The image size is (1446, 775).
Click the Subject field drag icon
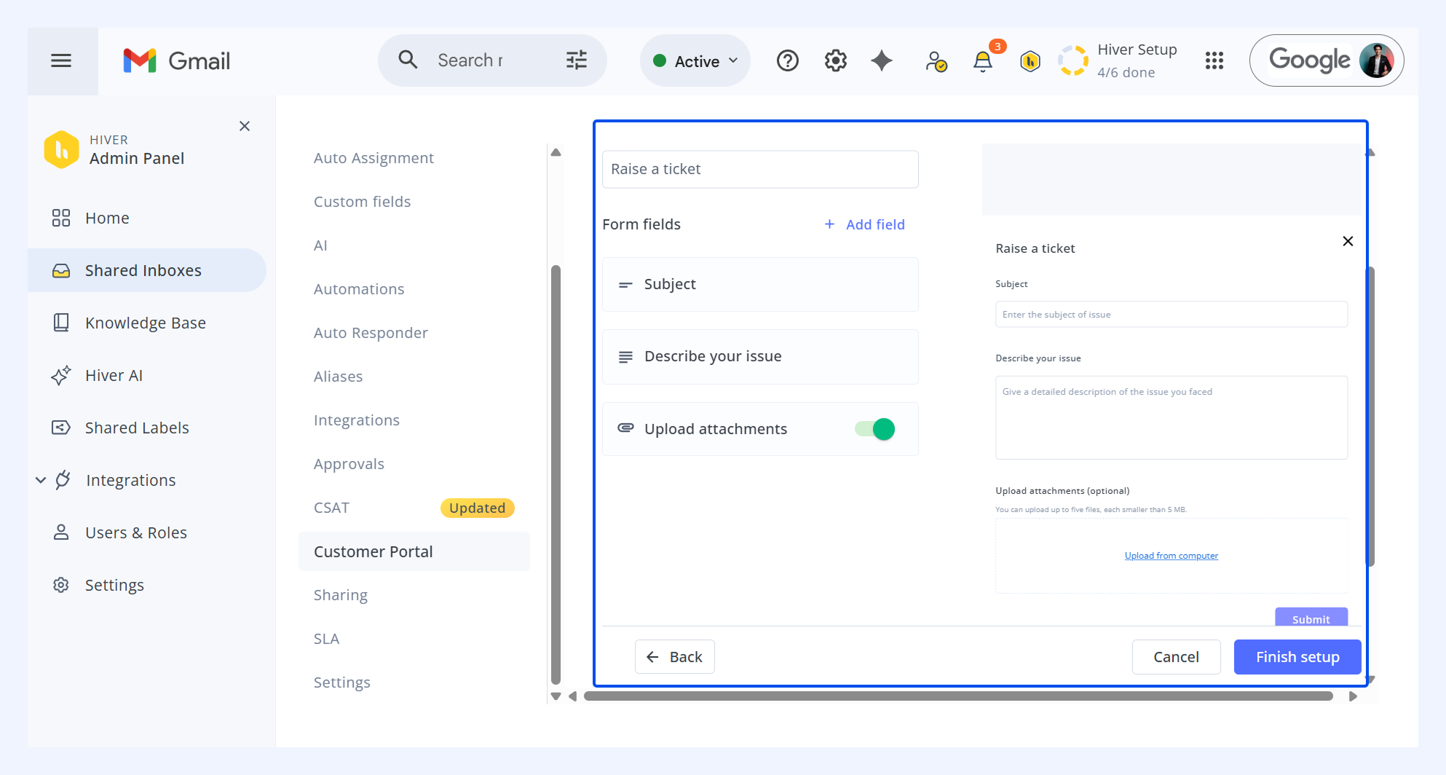pyautogui.click(x=625, y=285)
